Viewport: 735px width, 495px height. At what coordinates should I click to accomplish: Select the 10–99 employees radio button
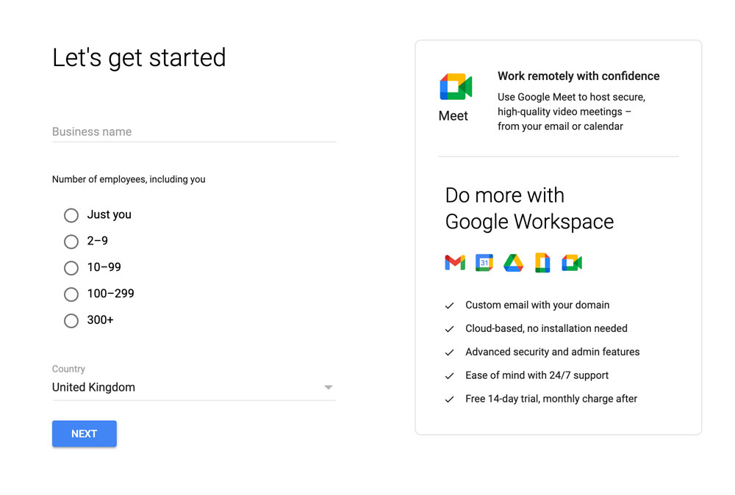(71, 268)
